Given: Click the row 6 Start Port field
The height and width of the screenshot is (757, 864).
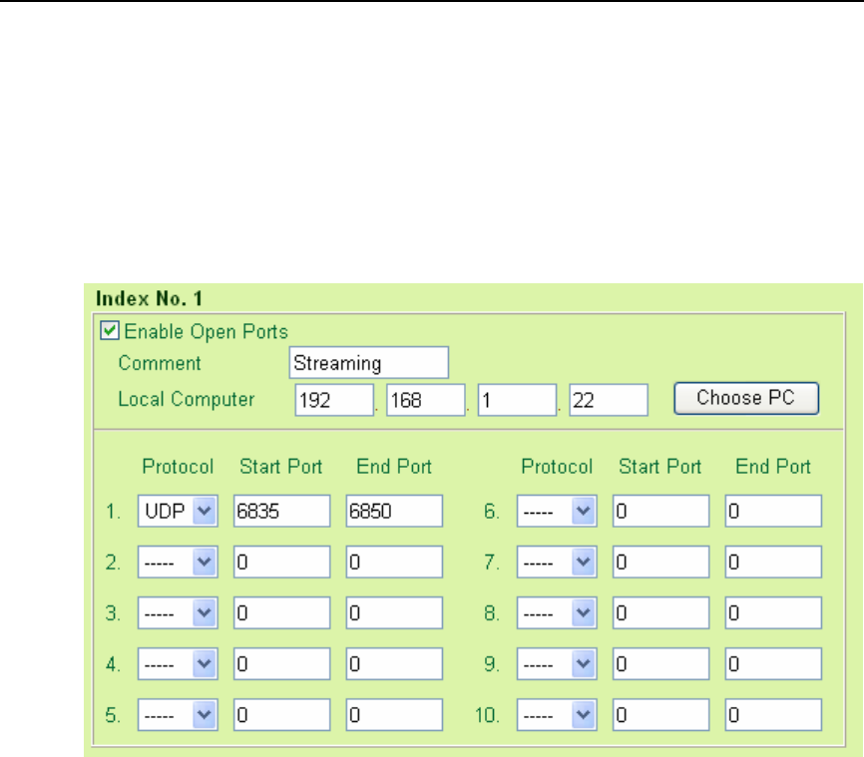Looking at the screenshot, I should [660, 511].
